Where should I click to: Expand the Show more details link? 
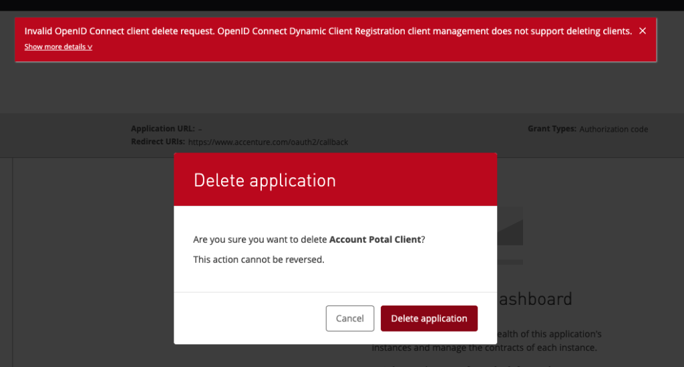(55, 47)
